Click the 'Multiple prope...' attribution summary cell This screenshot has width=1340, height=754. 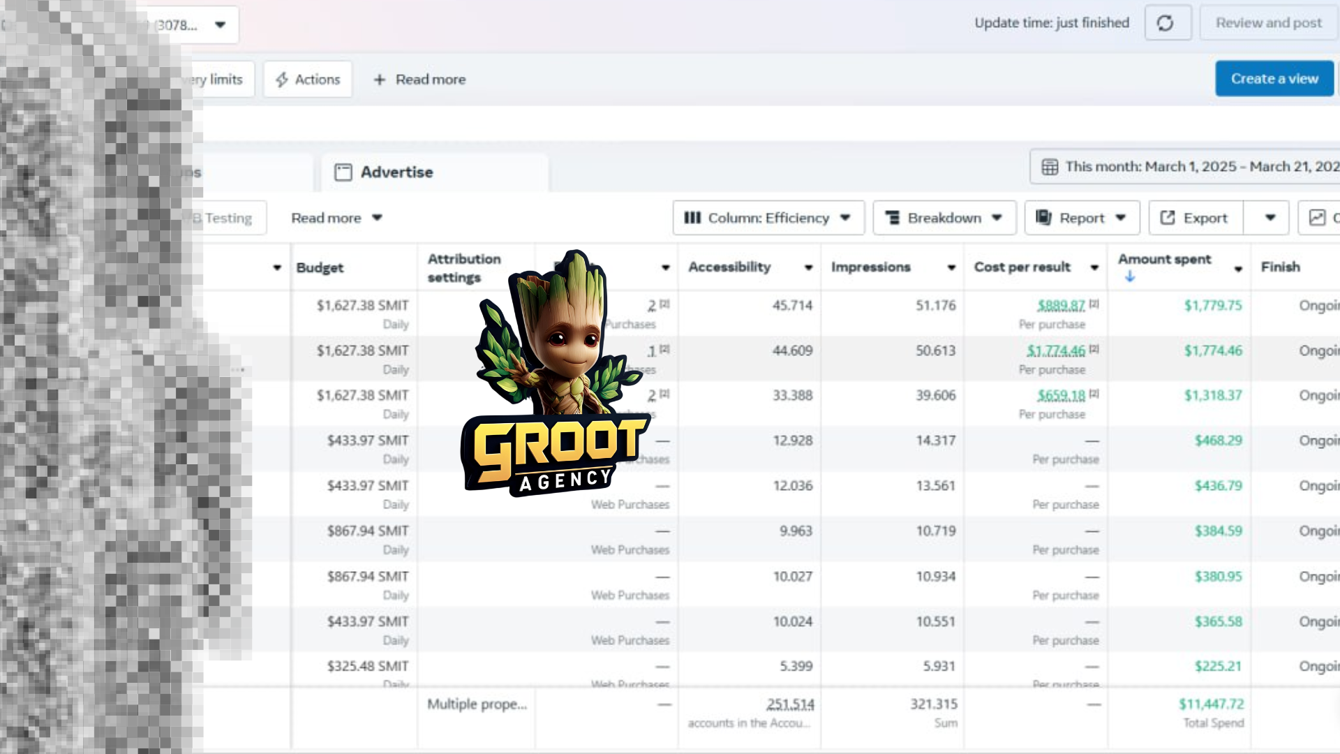pos(477,704)
